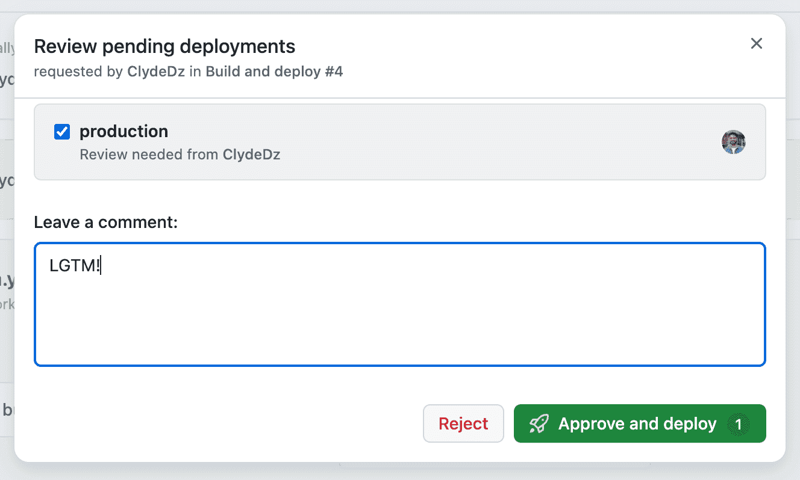Click the "production" environment name

pos(124,131)
